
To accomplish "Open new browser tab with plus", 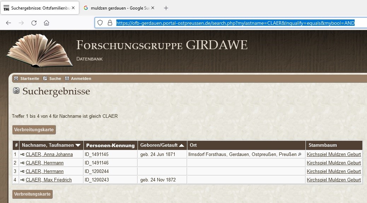I will click(x=166, y=8).
